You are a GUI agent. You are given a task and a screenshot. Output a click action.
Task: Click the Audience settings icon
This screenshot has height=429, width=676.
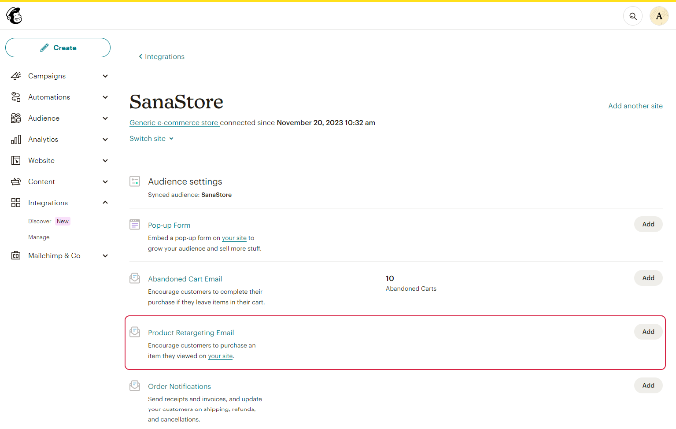point(135,181)
